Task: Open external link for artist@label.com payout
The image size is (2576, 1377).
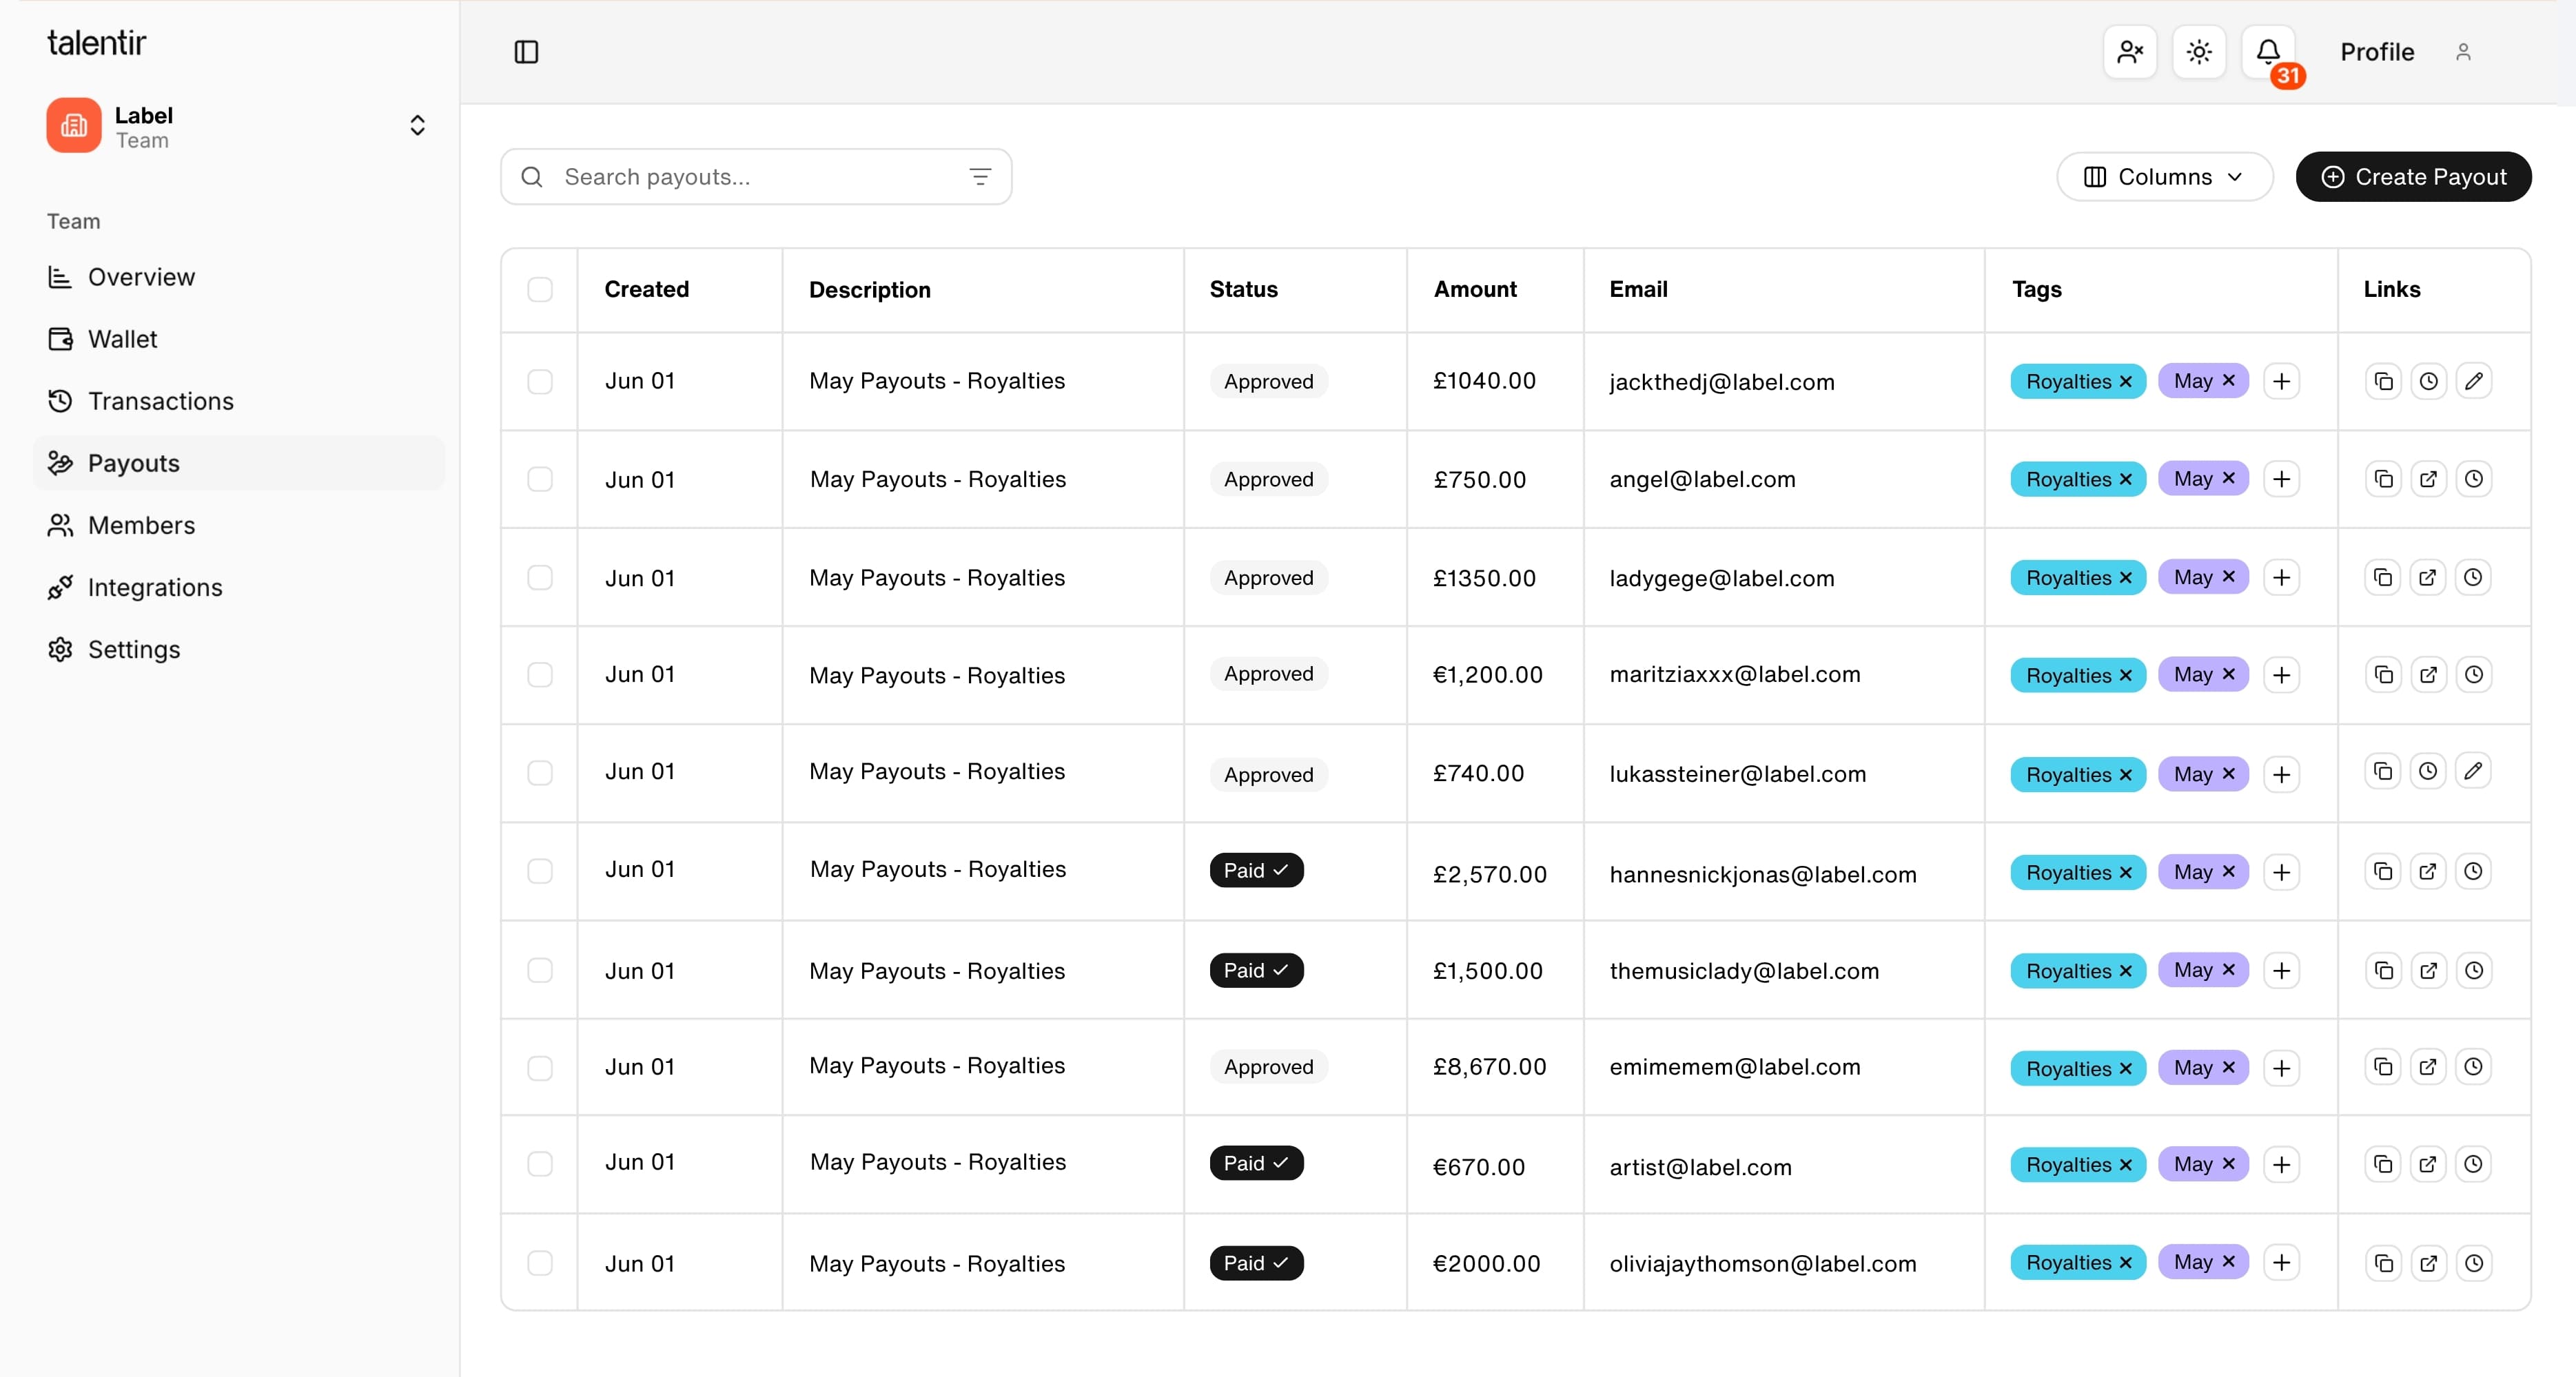Action: [2428, 1164]
